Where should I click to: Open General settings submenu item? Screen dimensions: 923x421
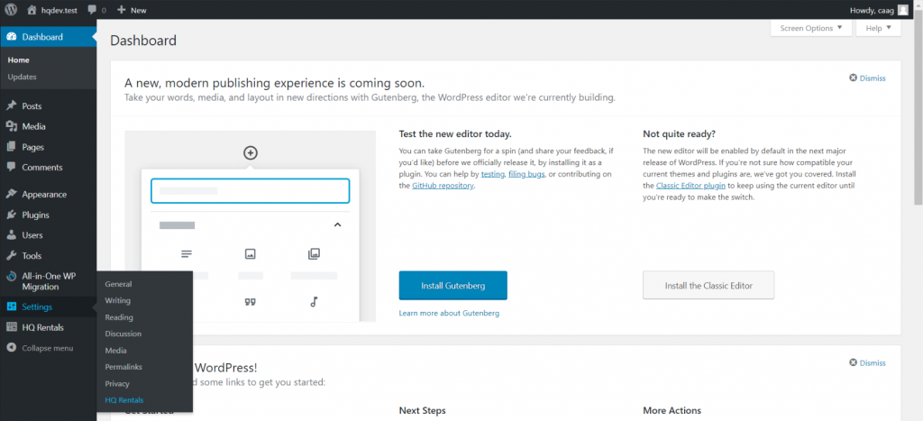click(x=118, y=284)
